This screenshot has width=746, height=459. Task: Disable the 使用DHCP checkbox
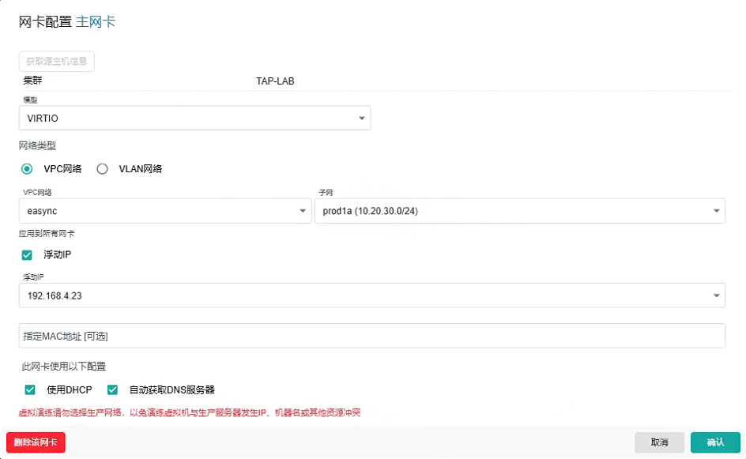point(29,389)
